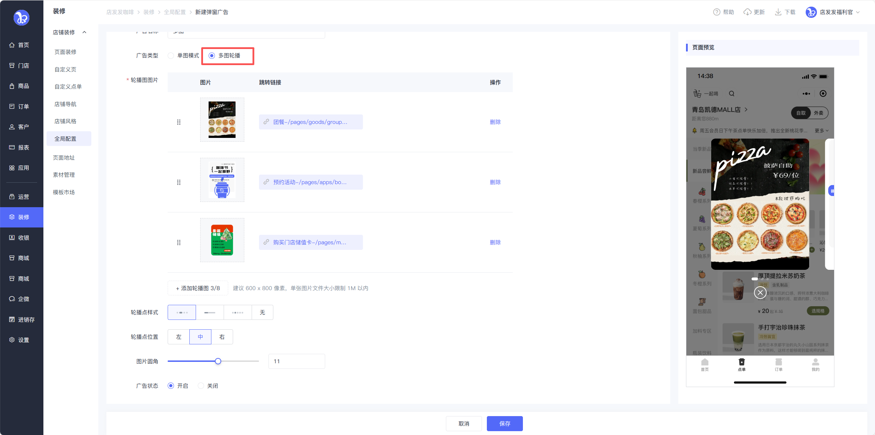
Task: Set 广告状态 to 关闭
Action: [201, 386]
